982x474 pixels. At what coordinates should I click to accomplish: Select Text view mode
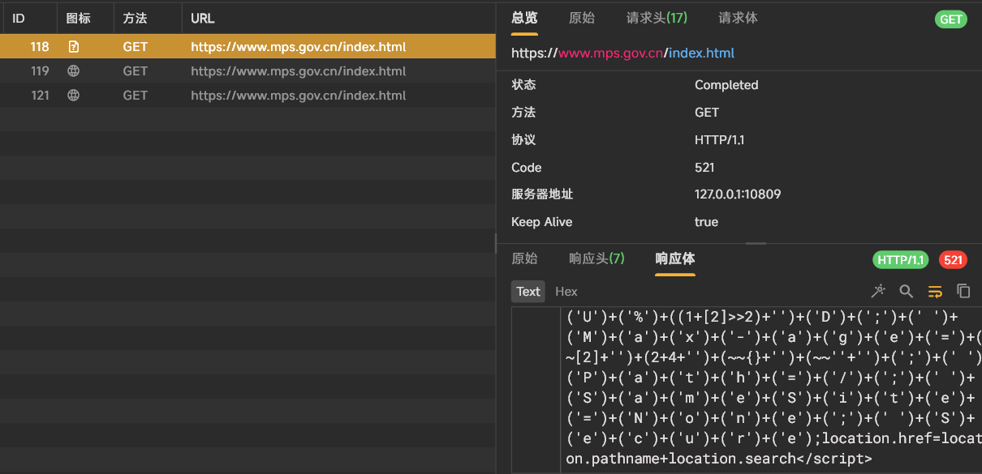pyautogui.click(x=528, y=292)
